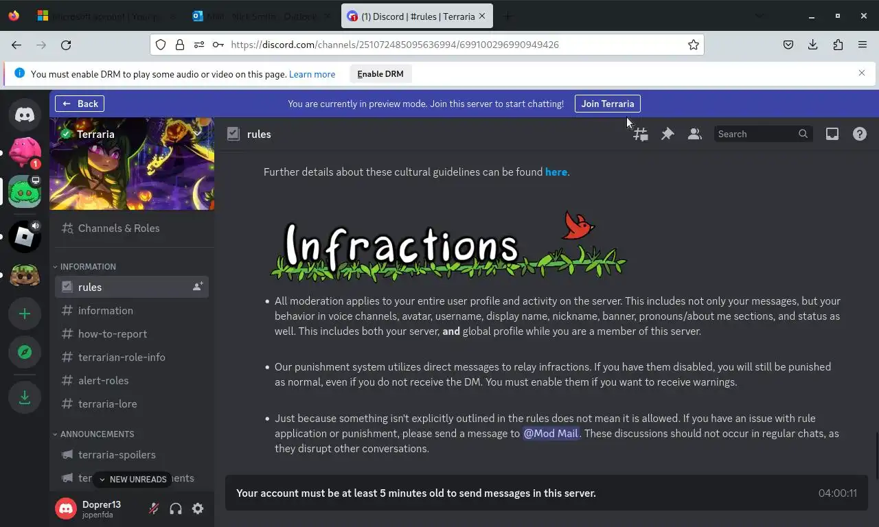Click Download Apps icon in server list
879x527 pixels.
[25, 397]
